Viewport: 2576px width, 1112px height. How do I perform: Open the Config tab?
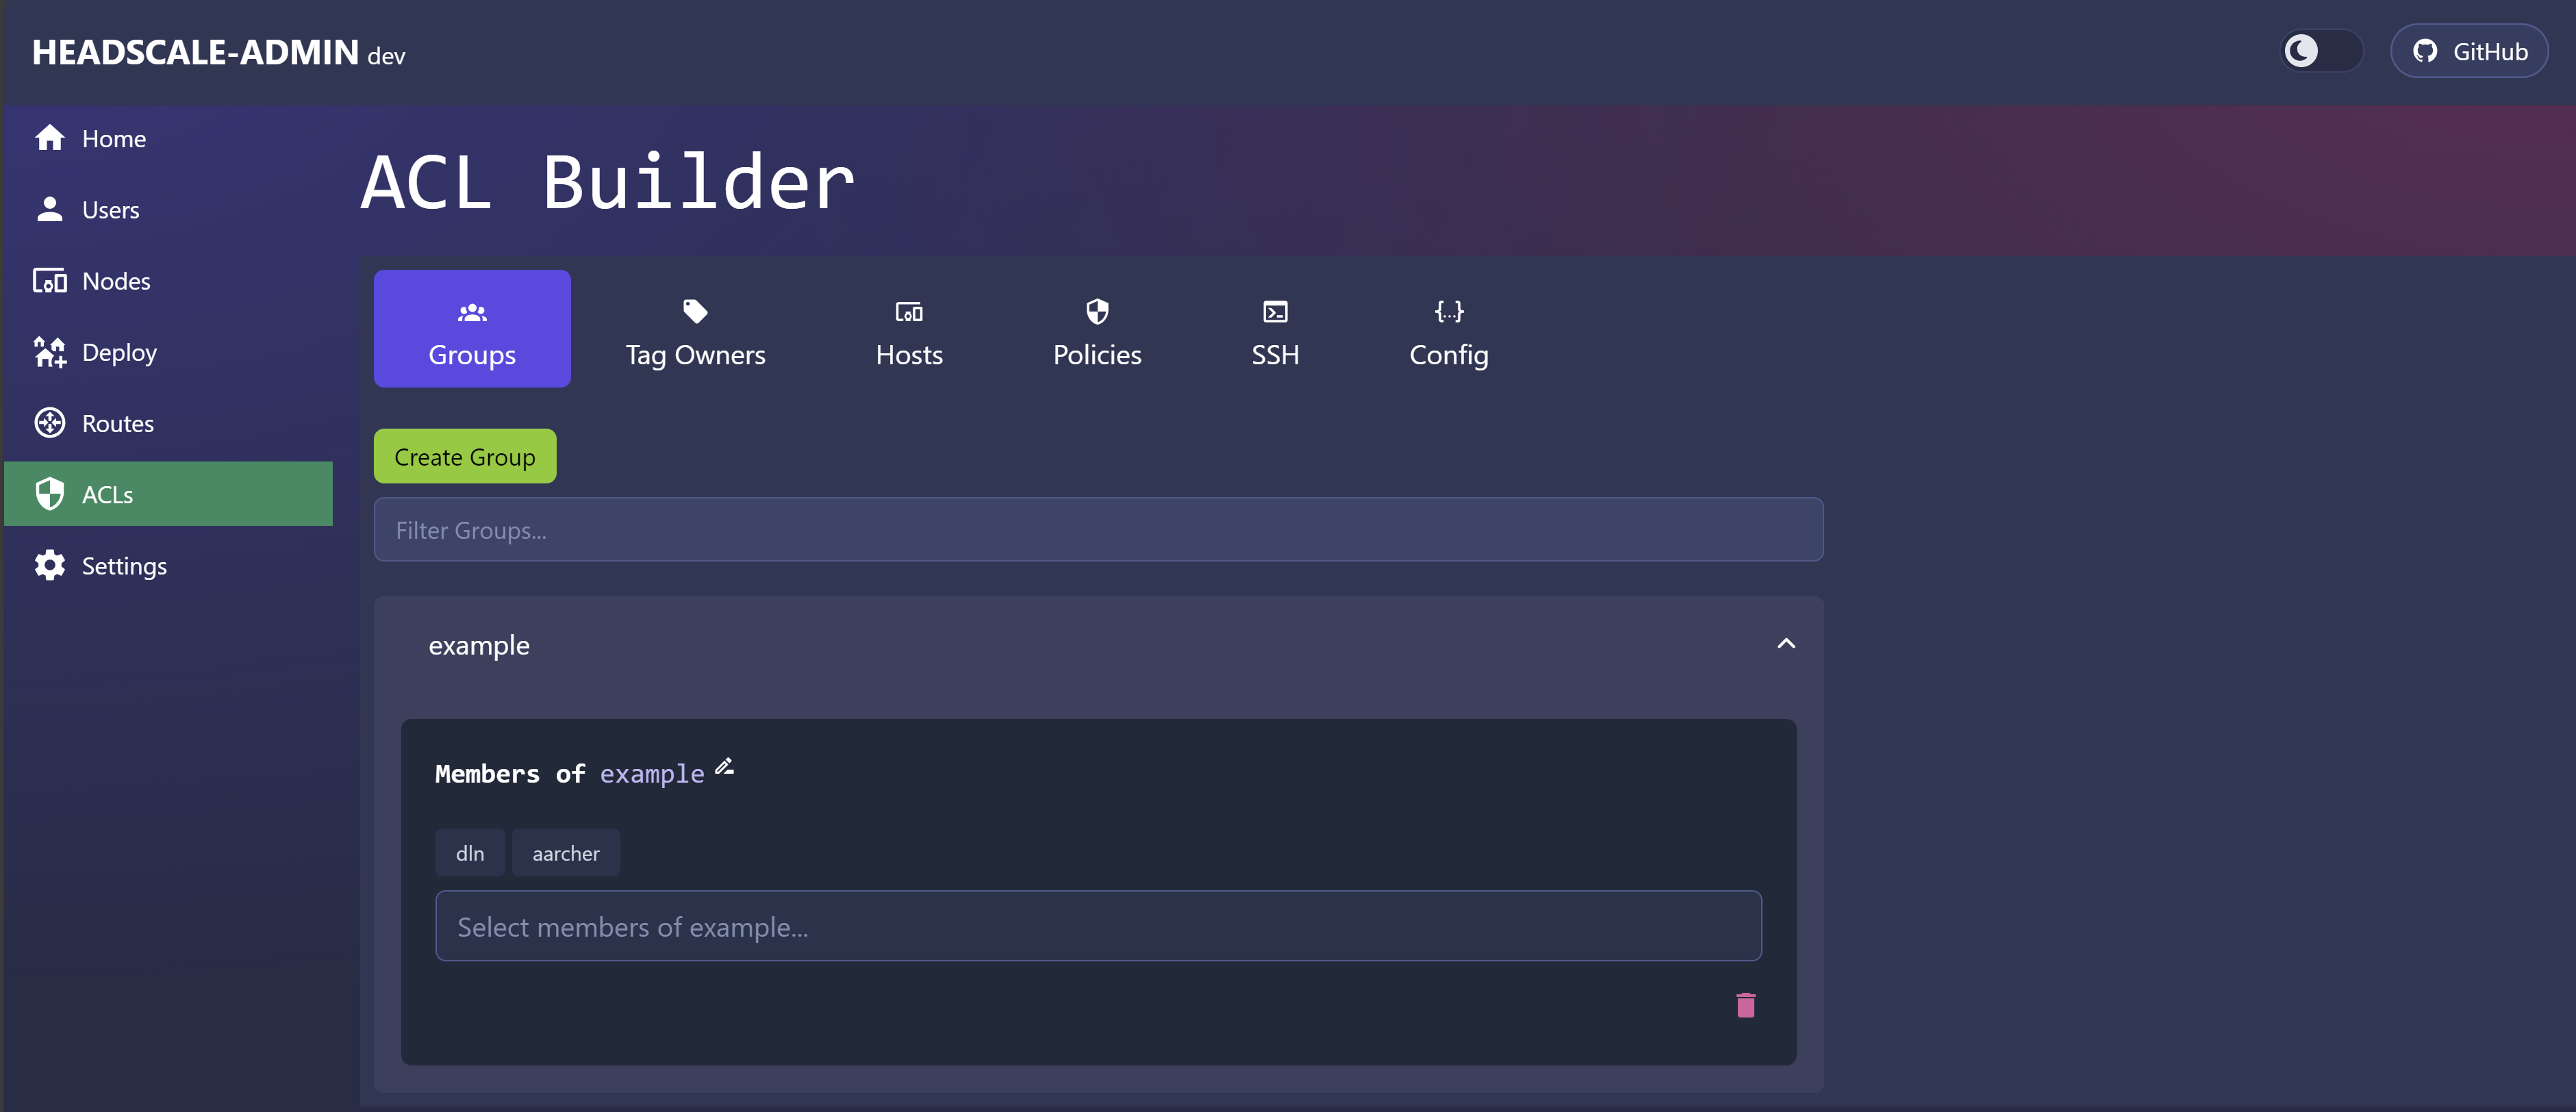1448,330
